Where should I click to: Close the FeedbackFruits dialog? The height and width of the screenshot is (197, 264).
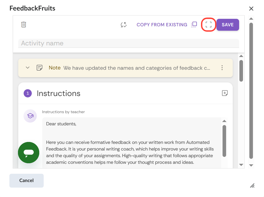251,9
